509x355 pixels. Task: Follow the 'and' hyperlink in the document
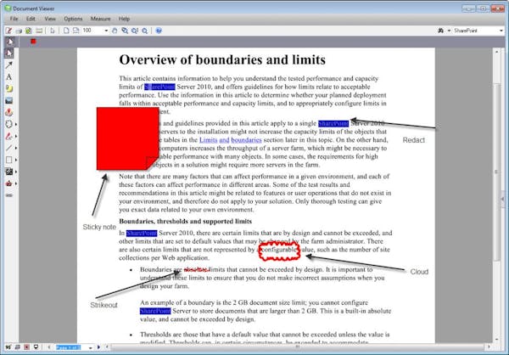click(x=224, y=140)
